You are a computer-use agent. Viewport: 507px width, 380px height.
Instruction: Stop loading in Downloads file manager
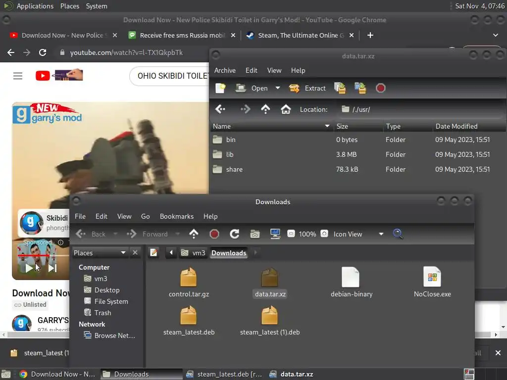(x=214, y=234)
